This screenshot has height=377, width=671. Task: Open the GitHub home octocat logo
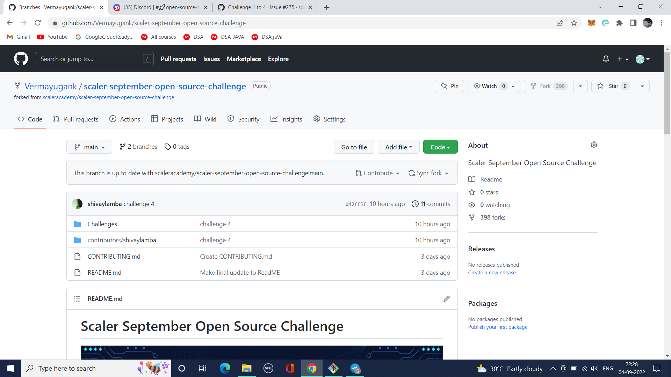pos(21,59)
